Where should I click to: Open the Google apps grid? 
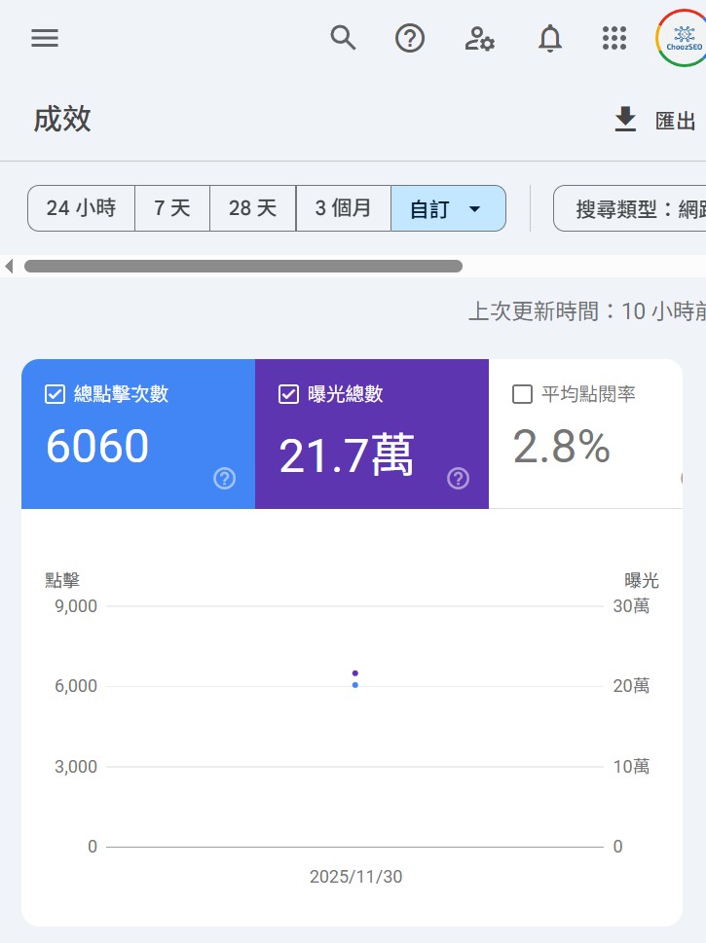[614, 38]
